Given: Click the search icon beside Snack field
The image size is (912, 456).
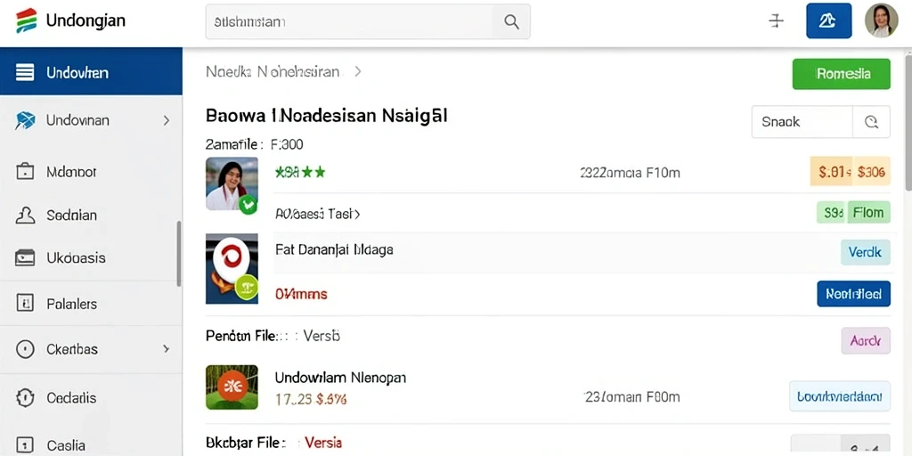Looking at the screenshot, I should (871, 121).
